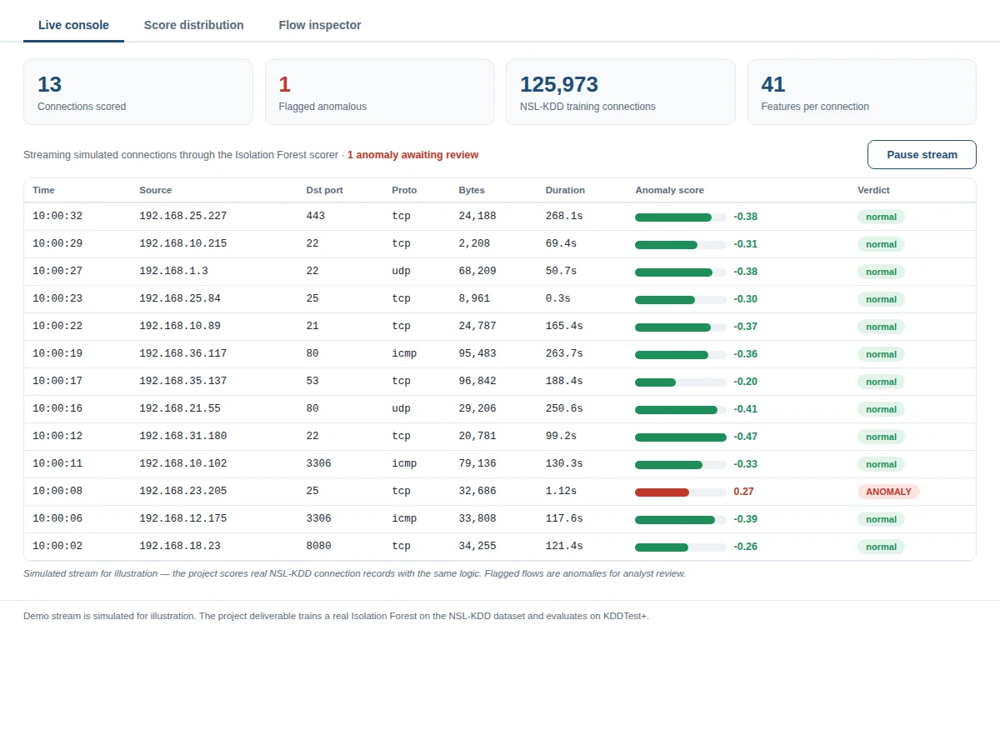
Task: Click the red 0.27 anomaly score bar
Action: [x=681, y=492]
